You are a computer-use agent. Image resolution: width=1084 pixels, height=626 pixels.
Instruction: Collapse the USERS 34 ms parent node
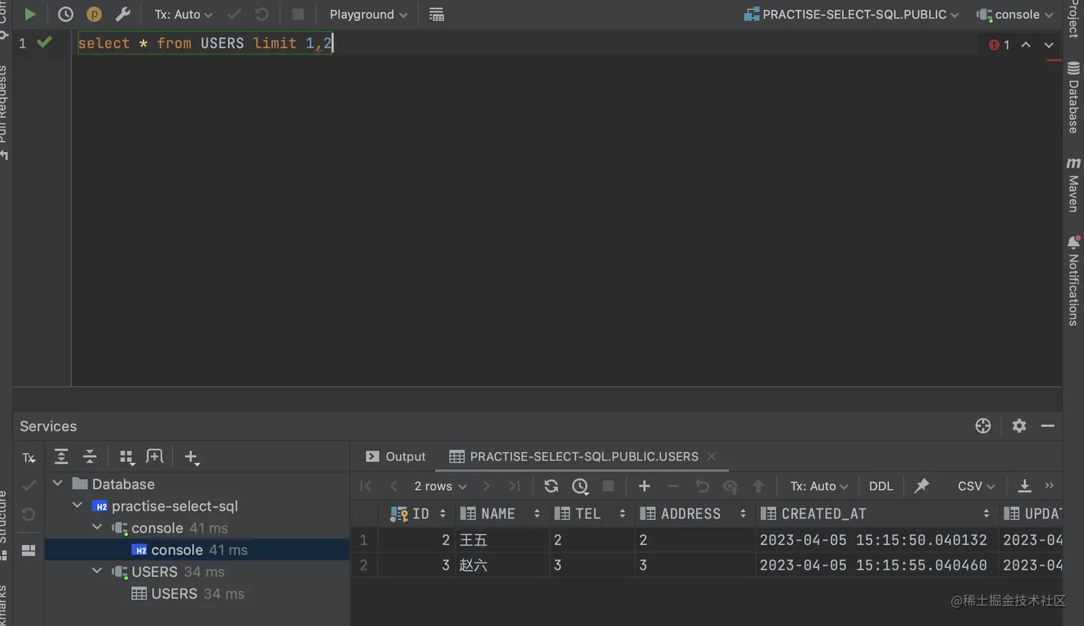97,572
